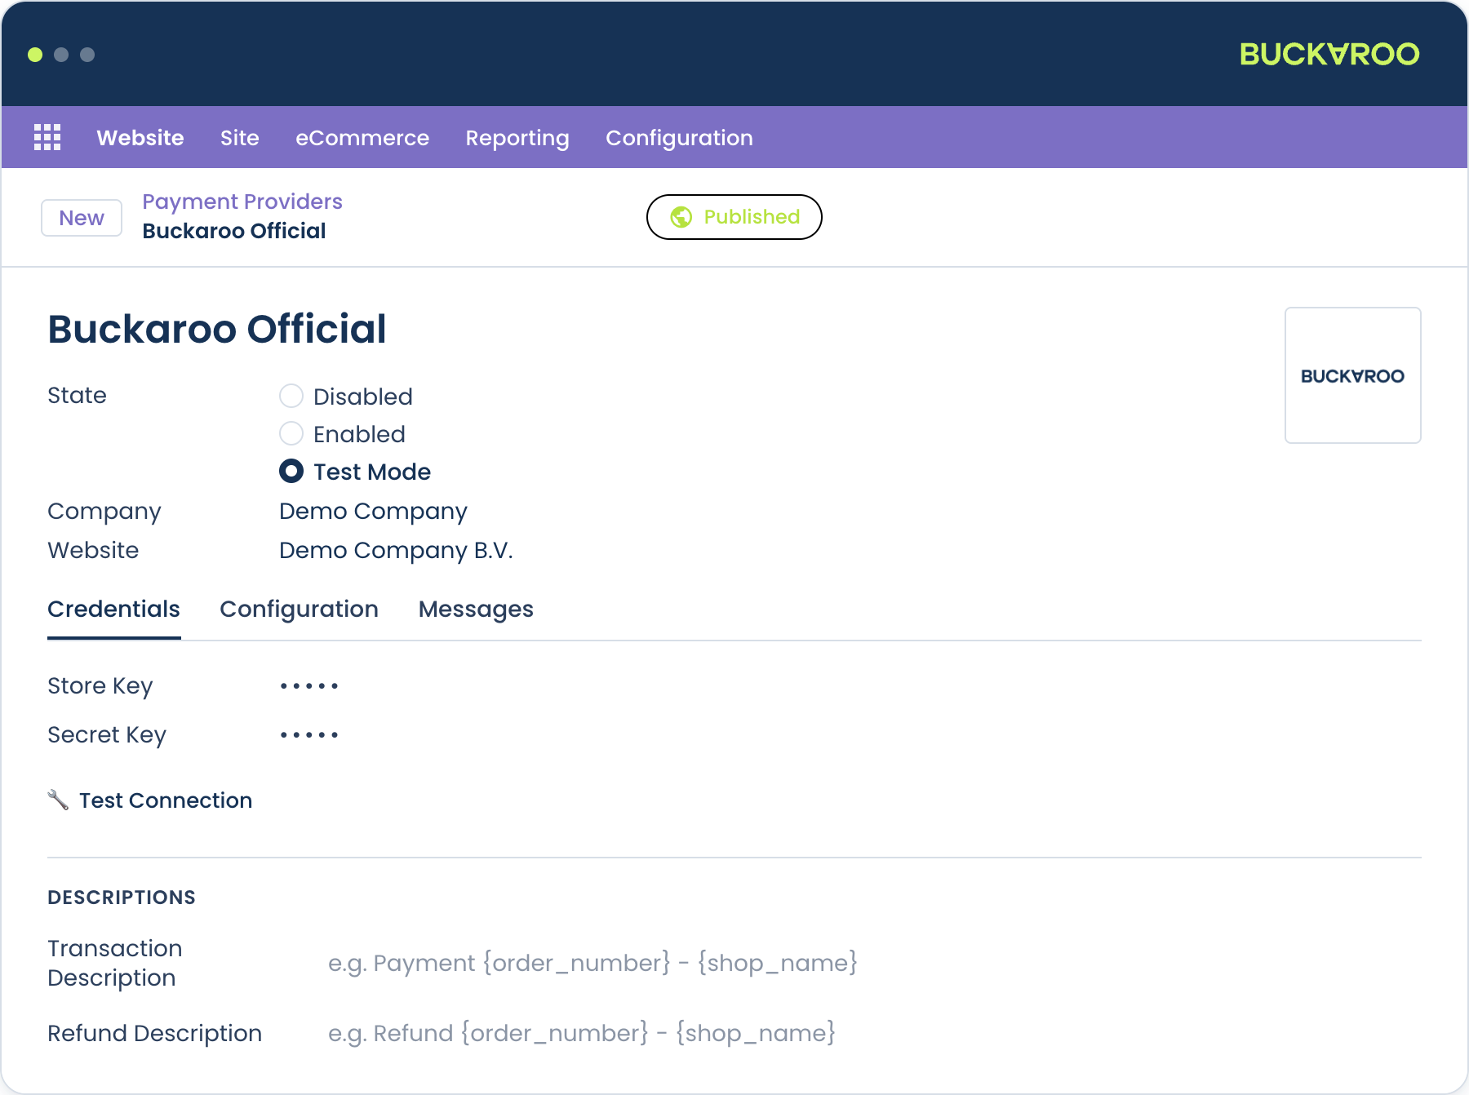Image resolution: width=1469 pixels, height=1095 pixels.
Task: Open the Website menu
Action: [140, 137]
